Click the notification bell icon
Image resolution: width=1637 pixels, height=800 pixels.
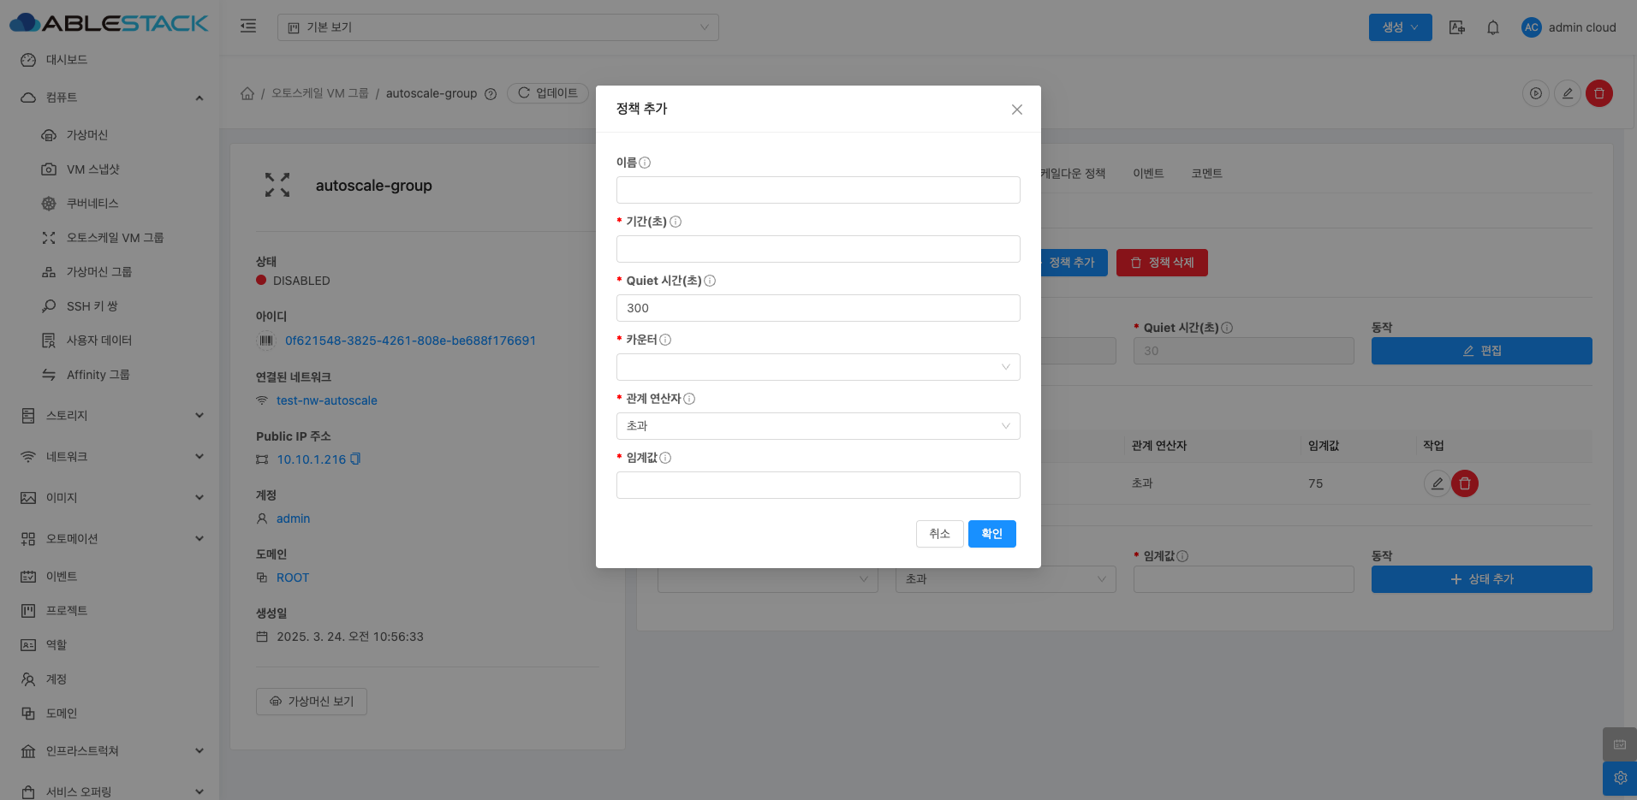pos(1492,27)
